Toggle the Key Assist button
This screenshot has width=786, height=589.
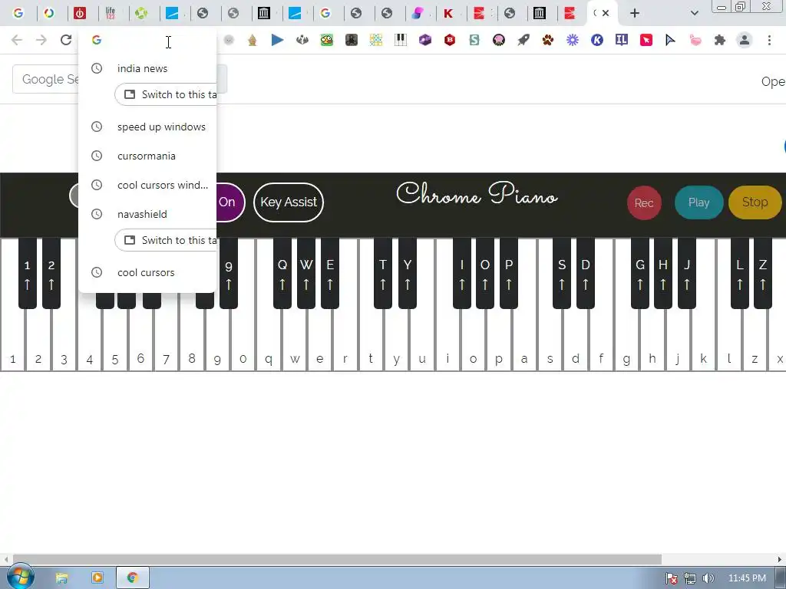(289, 202)
